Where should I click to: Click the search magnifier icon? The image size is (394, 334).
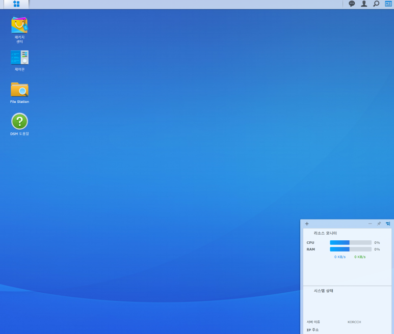[x=376, y=4]
